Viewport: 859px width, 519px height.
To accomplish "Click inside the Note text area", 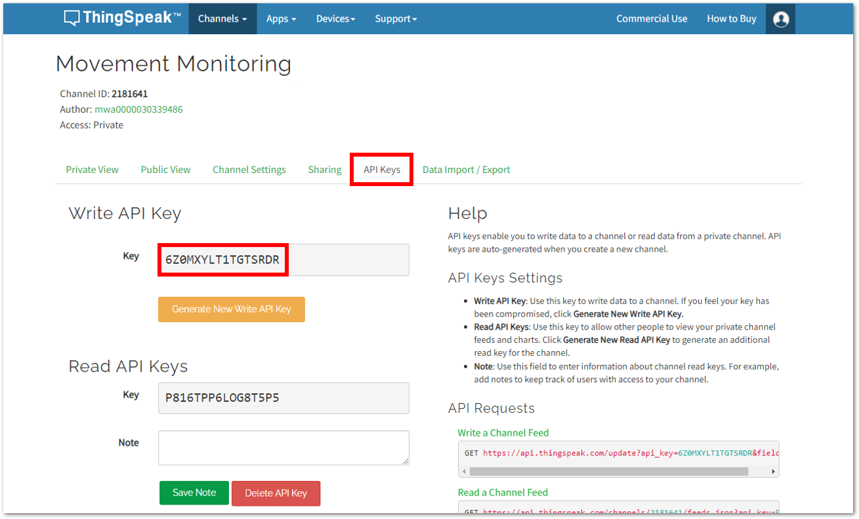I will tap(283, 448).
